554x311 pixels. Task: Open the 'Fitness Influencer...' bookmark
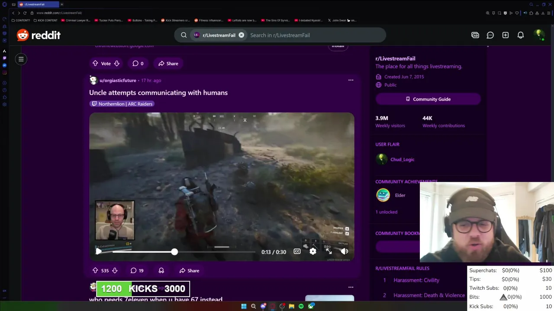pyautogui.click(x=209, y=20)
